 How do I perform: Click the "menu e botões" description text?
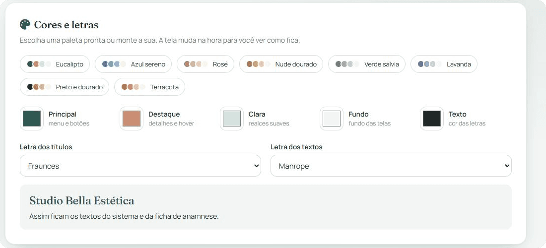click(69, 124)
